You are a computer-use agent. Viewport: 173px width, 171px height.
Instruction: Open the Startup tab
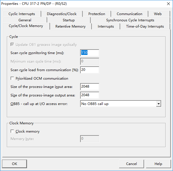click(69, 20)
